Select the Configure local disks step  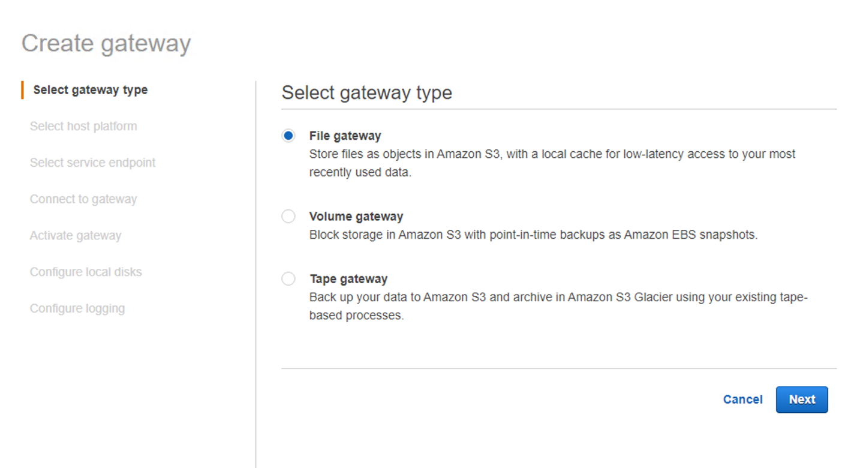pyautogui.click(x=86, y=272)
